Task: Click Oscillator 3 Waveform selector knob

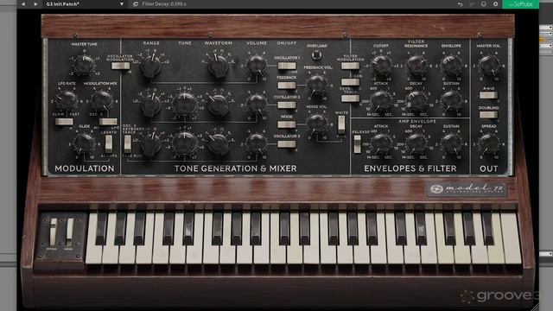Action: click(x=218, y=144)
